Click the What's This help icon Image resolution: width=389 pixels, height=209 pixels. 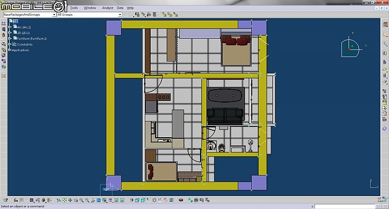coord(5,200)
